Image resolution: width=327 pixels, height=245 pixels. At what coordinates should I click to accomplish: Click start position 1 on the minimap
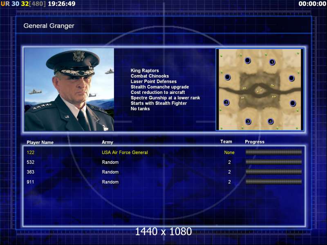coord(272,62)
